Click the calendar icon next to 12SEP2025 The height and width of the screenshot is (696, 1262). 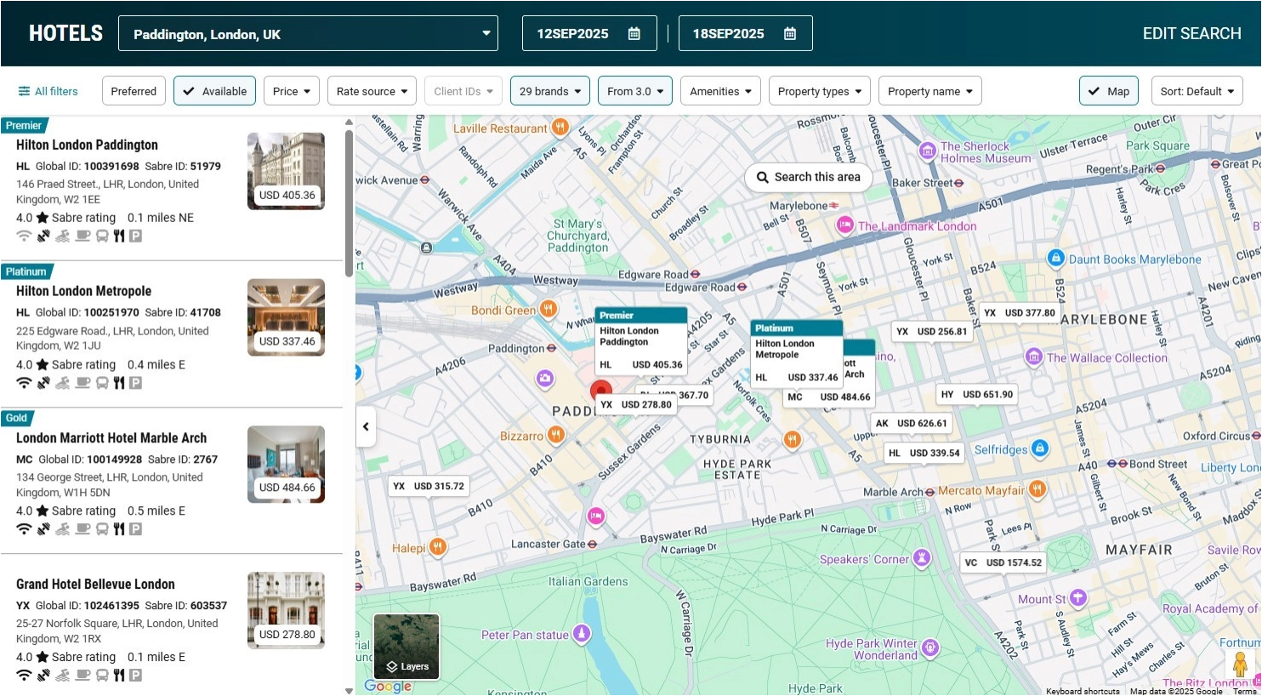coord(634,33)
